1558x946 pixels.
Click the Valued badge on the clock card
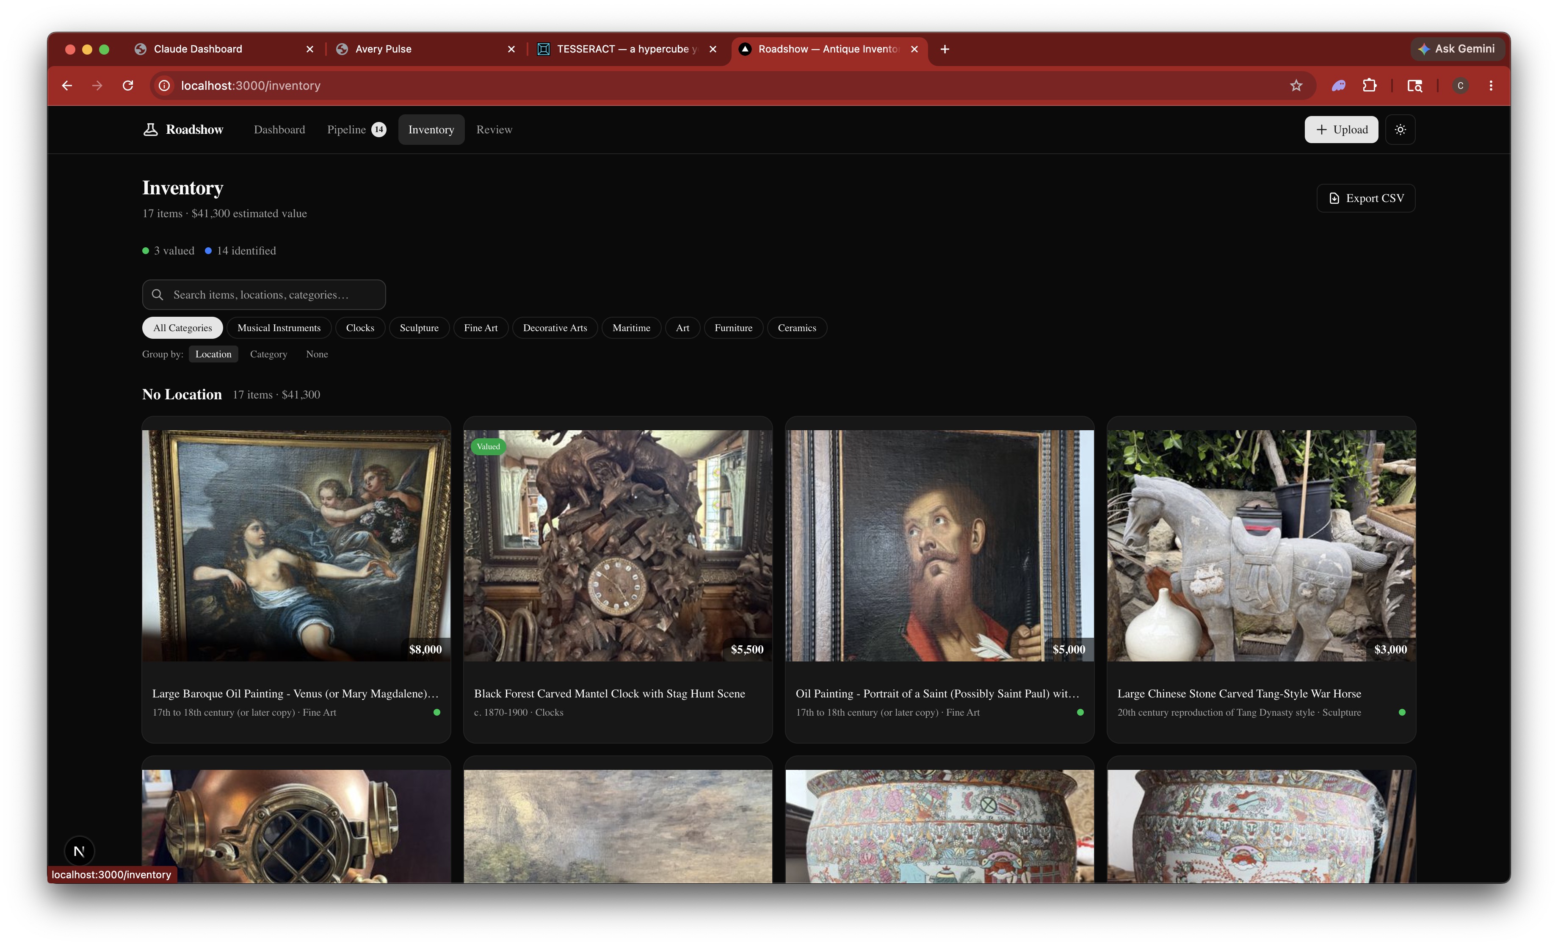[x=488, y=446]
